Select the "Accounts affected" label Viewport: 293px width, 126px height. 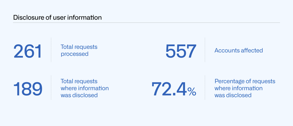pos(239,50)
